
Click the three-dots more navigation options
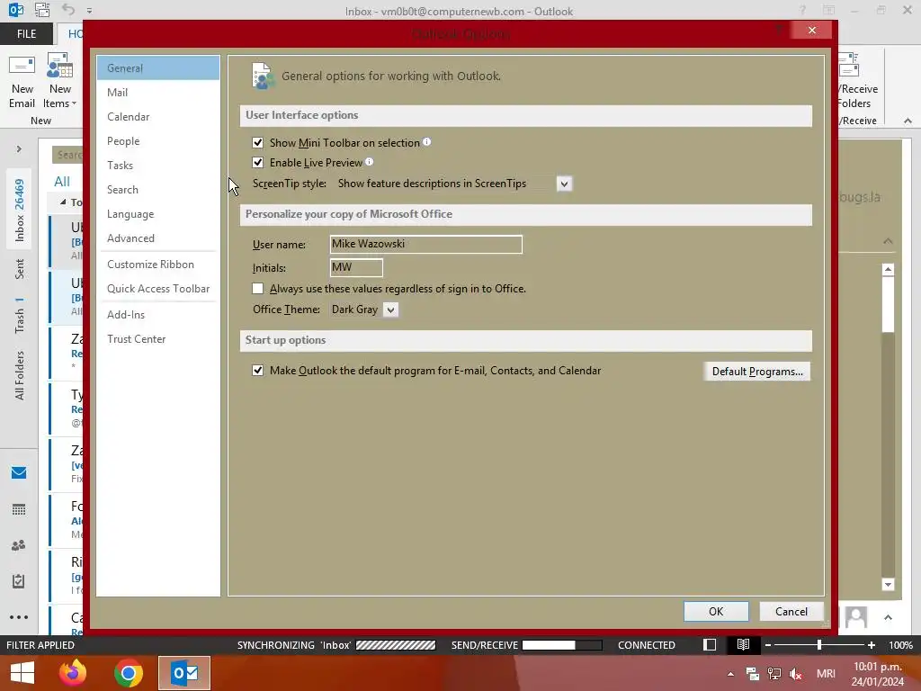(19, 617)
